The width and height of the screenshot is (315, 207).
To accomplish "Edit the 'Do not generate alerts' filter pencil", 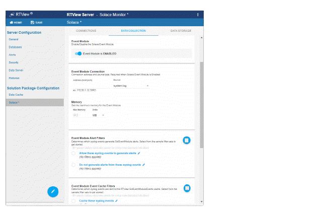I will coord(143,165).
